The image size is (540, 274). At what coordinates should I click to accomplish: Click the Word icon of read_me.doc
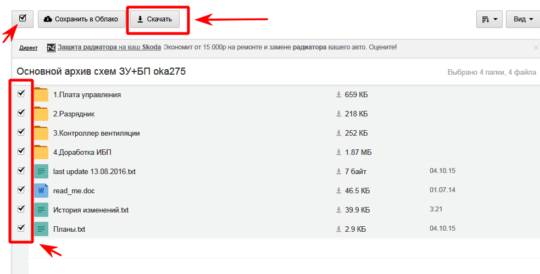pyautogui.click(x=41, y=191)
